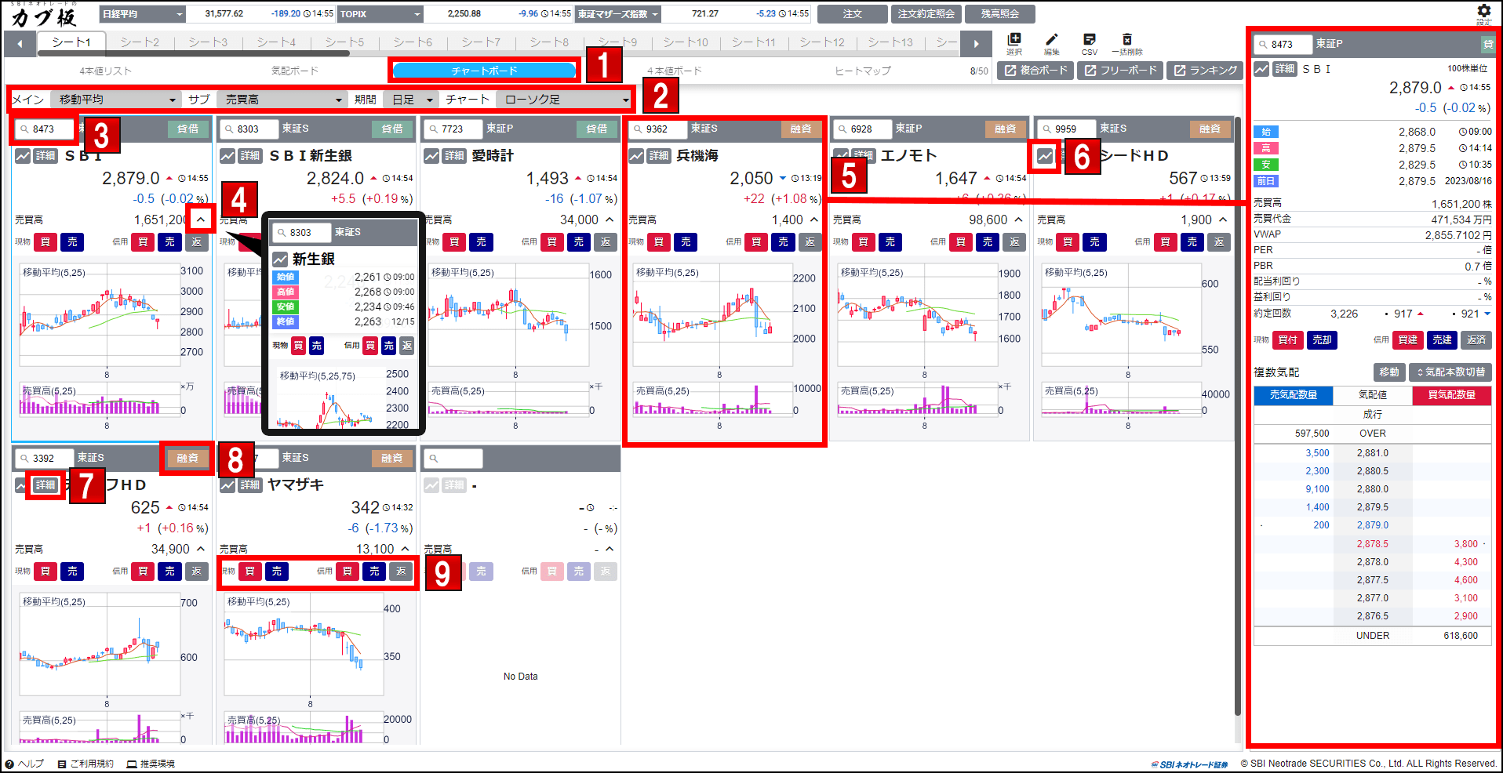Switch to シート5 tab
Viewport: 1503px width, 773px height.
345,42
